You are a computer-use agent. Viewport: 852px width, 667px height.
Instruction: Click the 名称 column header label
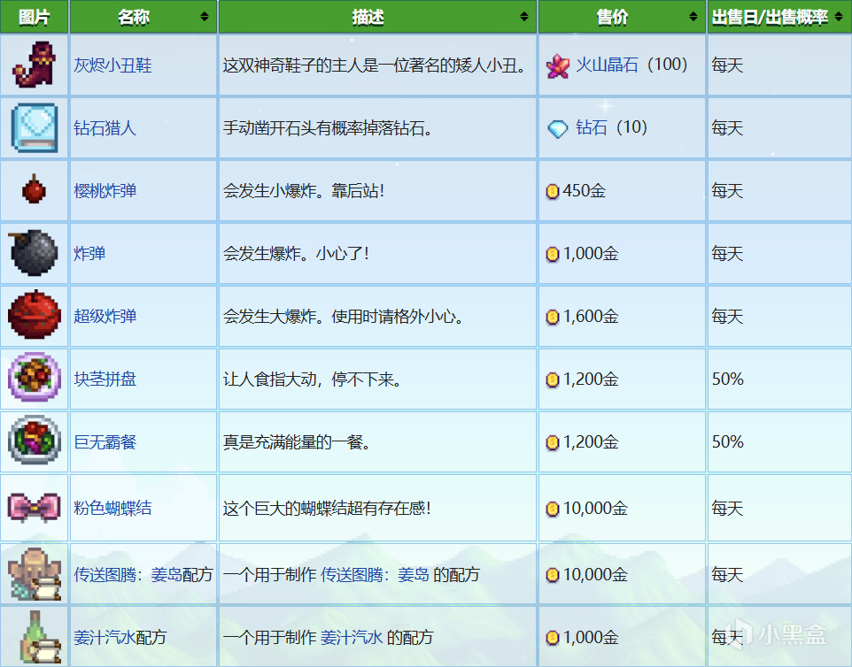coord(133,17)
